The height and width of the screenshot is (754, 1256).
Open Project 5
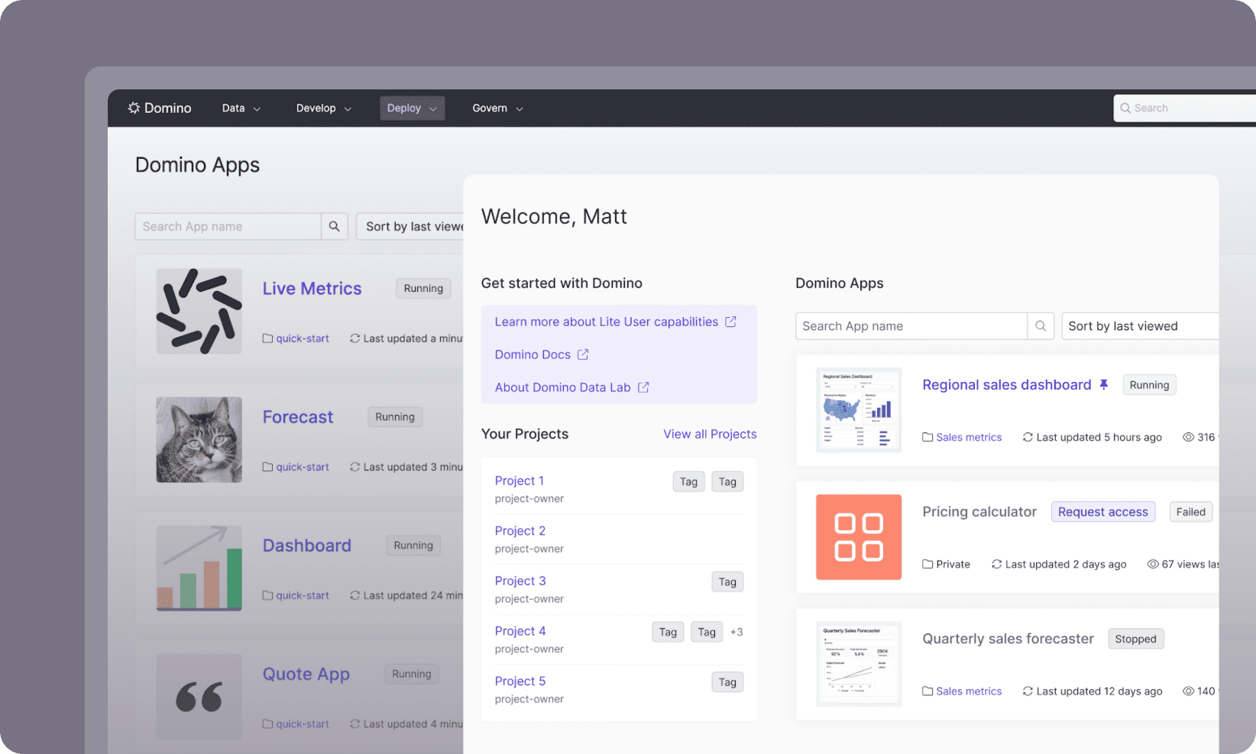[x=520, y=681]
